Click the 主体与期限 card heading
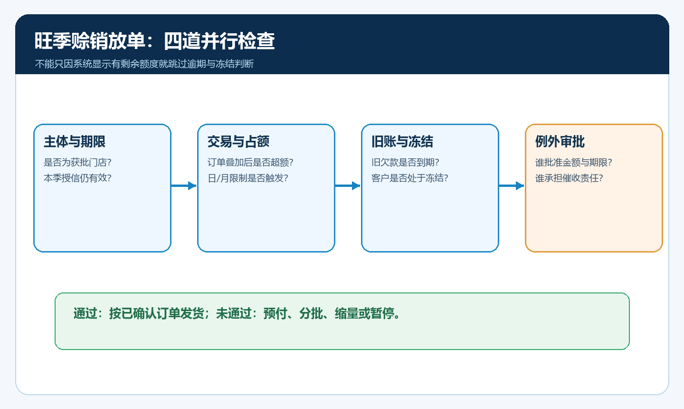The width and height of the screenshot is (684, 409). pyautogui.click(x=75, y=142)
